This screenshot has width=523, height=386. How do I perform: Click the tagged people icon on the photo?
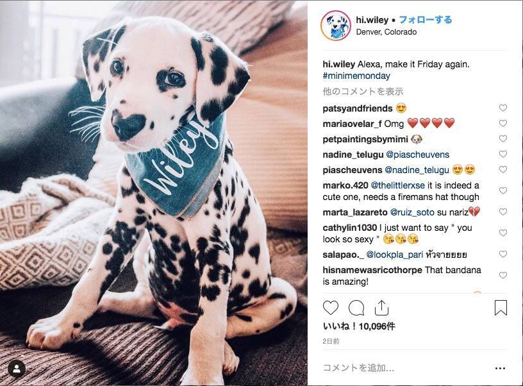tap(17, 369)
